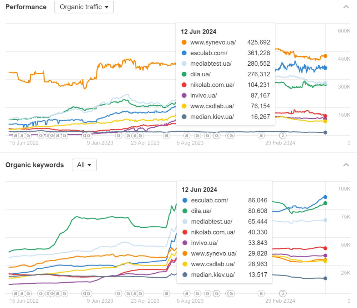Click '15 Jun 2022' date under Performance chart
This screenshot has width=357, height=308.
tap(24, 143)
